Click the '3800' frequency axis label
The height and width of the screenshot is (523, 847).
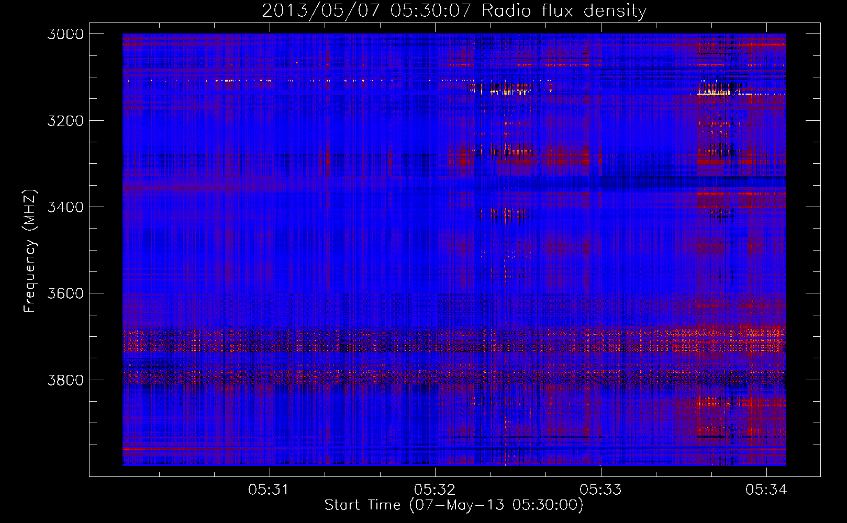point(65,380)
